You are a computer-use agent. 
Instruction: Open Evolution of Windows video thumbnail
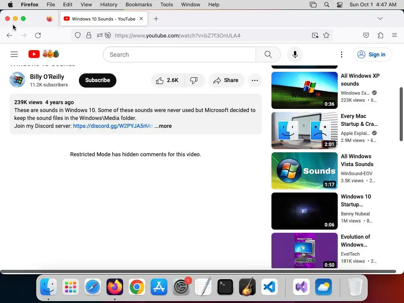pyautogui.click(x=304, y=251)
